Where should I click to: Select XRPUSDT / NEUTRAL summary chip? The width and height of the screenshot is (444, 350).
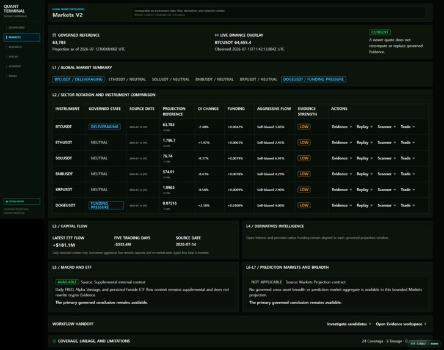[x=258, y=79]
